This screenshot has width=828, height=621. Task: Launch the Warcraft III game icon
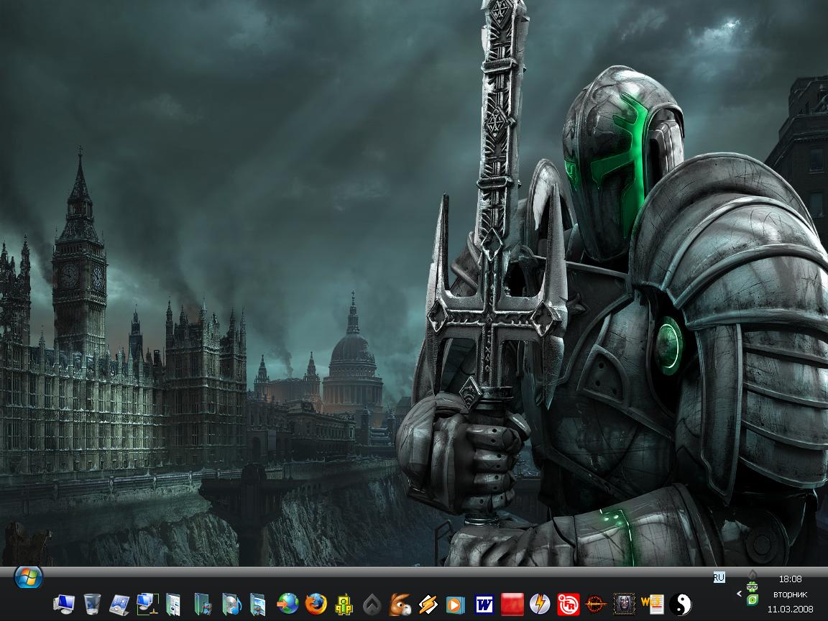624,604
